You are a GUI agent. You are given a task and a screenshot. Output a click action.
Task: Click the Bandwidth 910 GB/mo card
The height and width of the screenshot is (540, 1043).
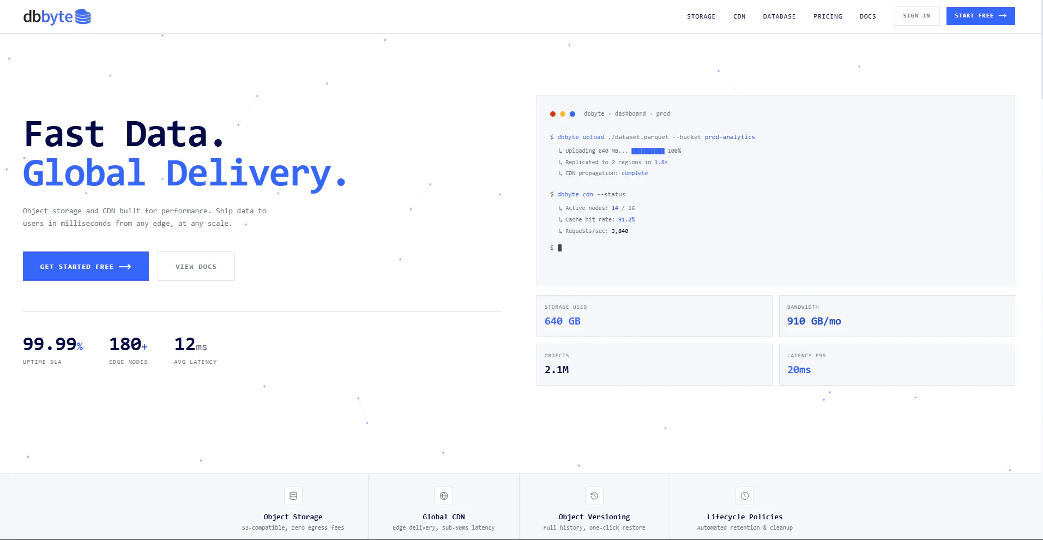(897, 316)
